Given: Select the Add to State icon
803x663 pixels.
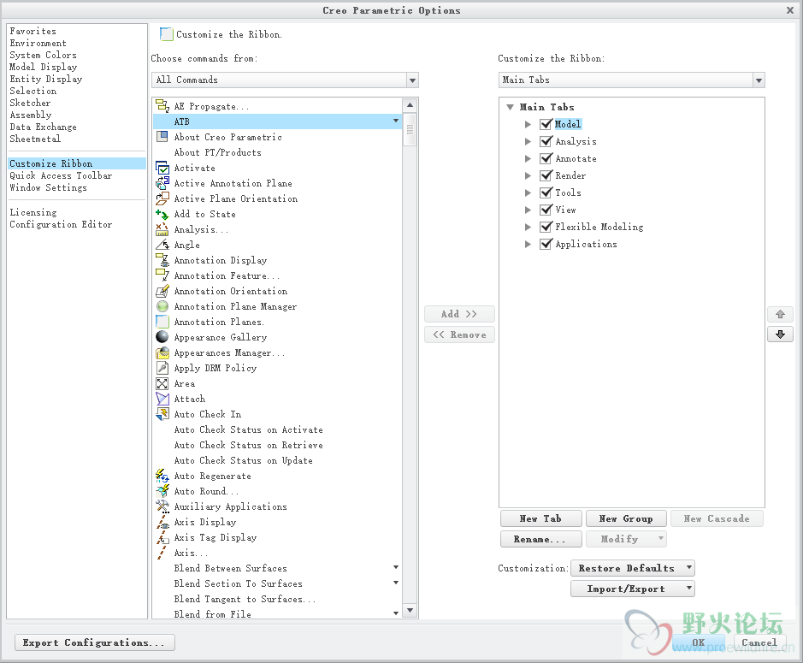Looking at the screenshot, I should [162, 214].
